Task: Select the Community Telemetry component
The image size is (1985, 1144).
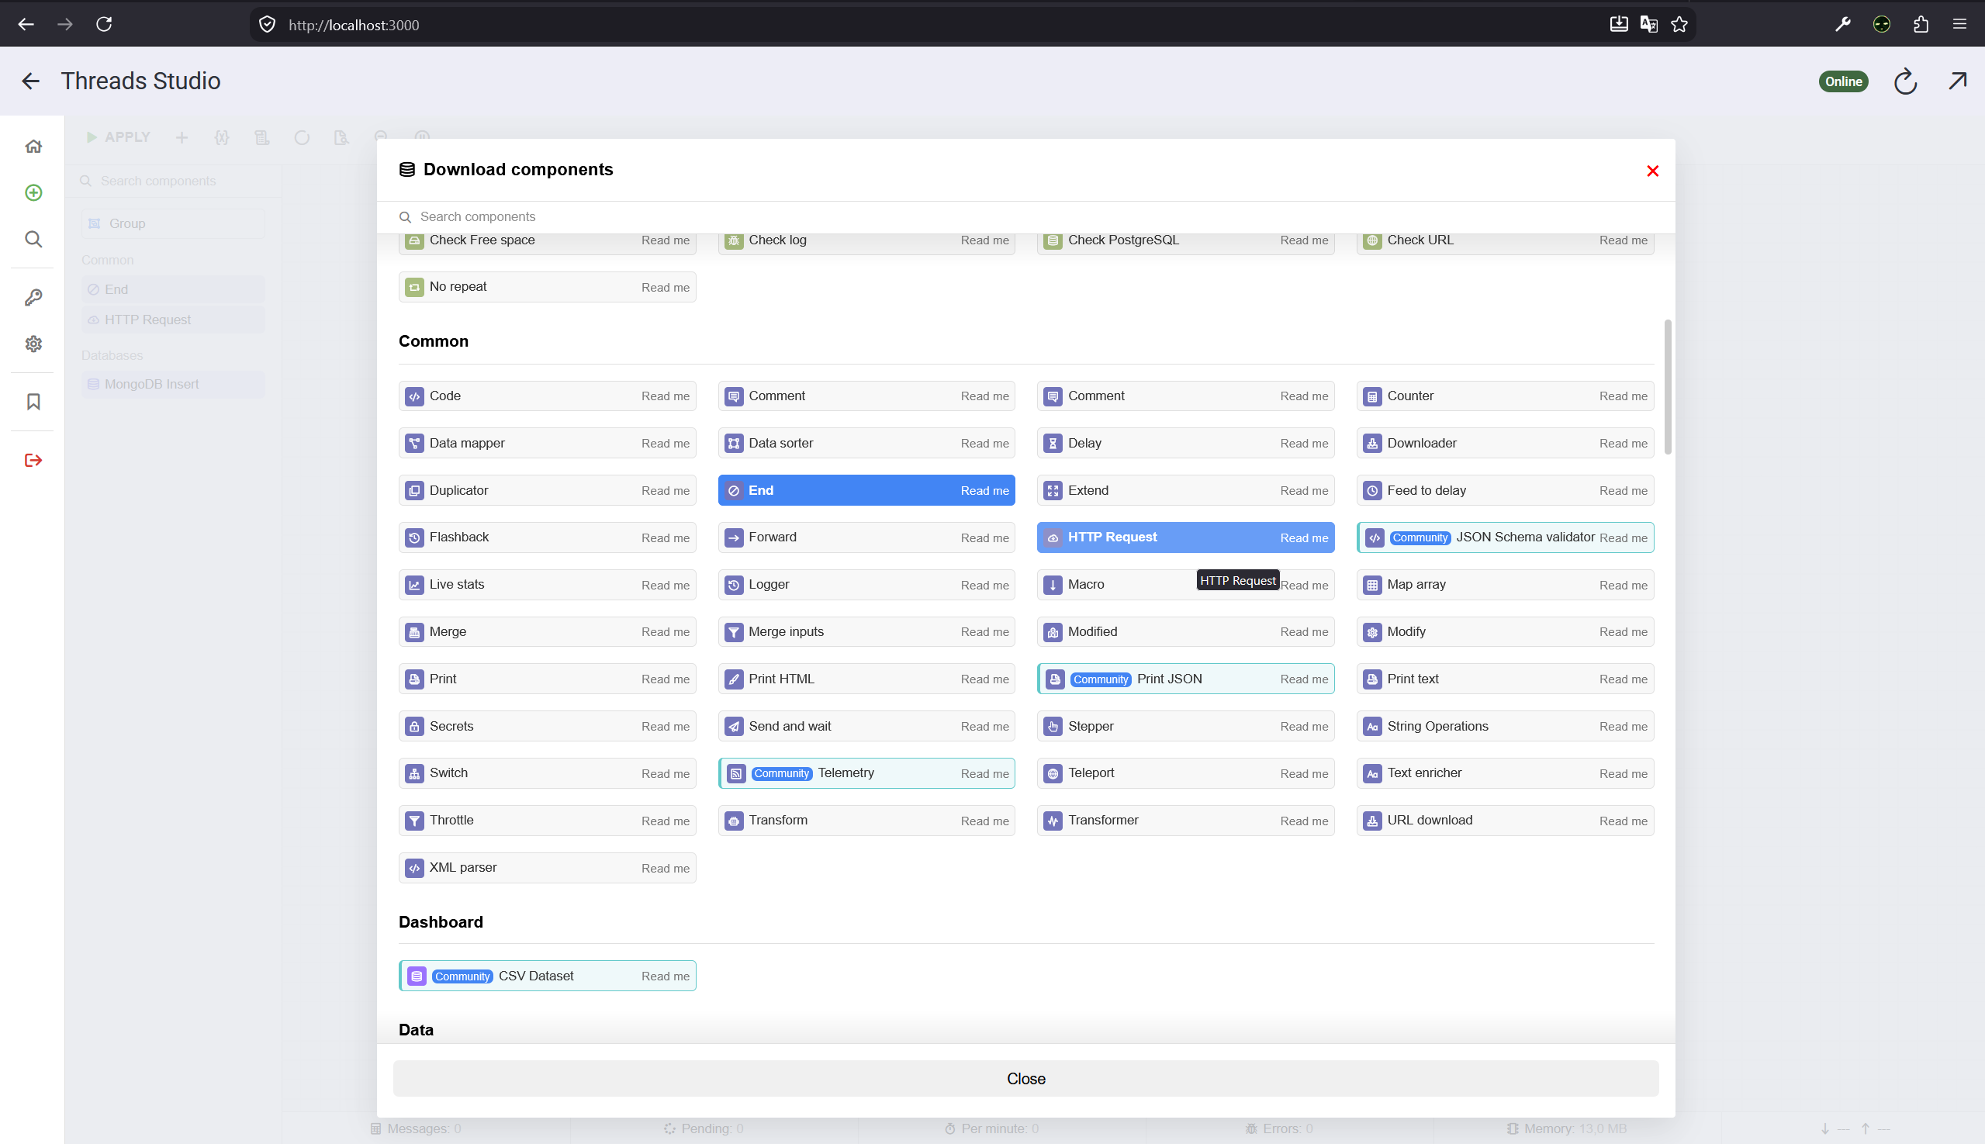Action: [x=866, y=773]
